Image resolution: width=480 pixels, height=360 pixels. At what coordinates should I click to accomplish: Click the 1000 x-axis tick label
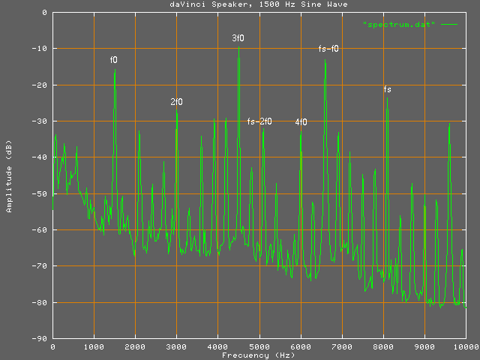tap(94, 346)
